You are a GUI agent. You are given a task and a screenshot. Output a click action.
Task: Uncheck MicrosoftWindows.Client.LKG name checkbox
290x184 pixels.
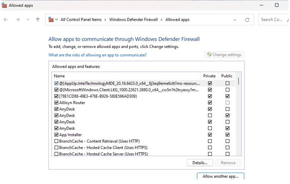pos(56,90)
